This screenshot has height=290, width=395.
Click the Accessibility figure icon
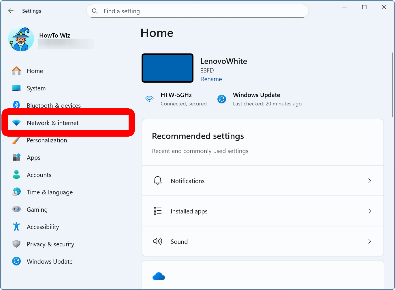coord(16,227)
